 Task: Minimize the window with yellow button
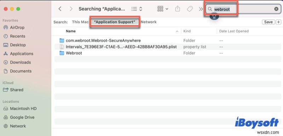12,9
